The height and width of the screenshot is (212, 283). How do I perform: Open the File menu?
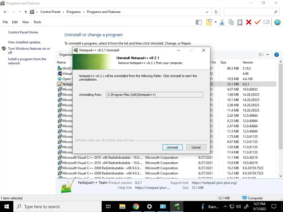tap(5, 22)
